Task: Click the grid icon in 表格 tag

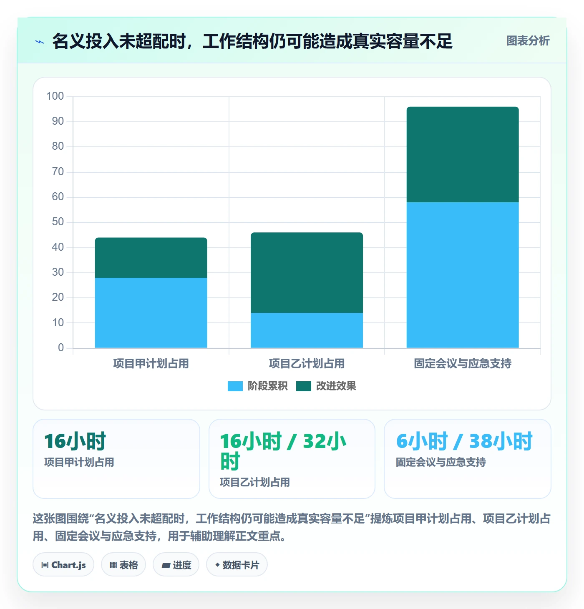Action: tap(113, 565)
